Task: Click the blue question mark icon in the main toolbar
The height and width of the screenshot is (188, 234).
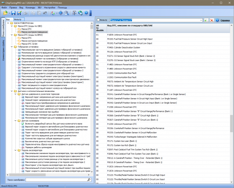Action: point(86,13)
